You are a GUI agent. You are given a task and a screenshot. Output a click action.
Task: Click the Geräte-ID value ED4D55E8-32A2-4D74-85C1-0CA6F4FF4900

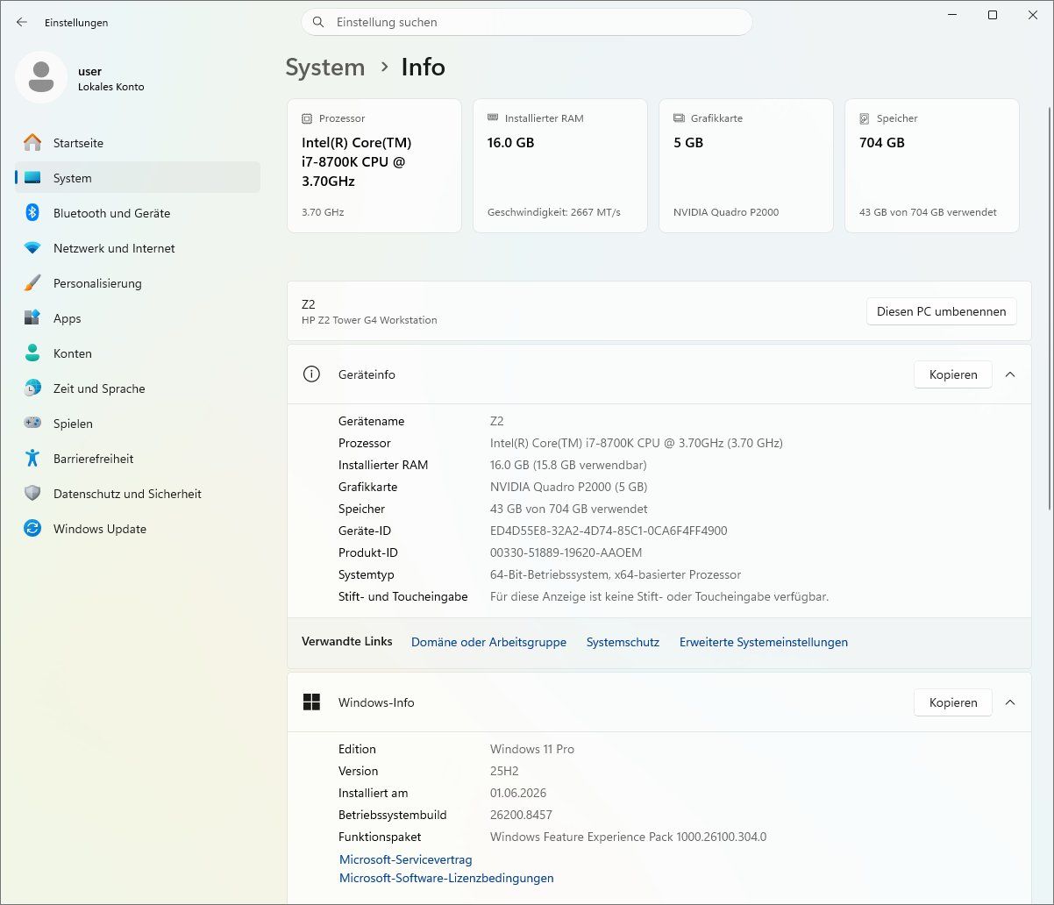click(x=609, y=531)
